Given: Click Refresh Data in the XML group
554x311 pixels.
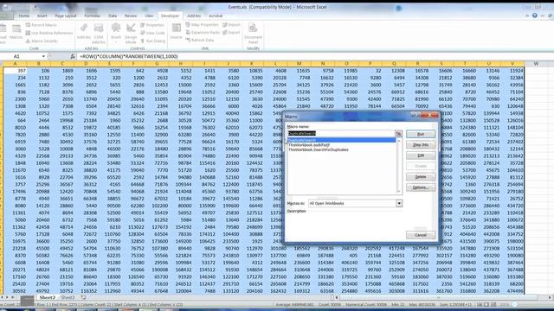Looking at the screenshot, I should [200, 41].
